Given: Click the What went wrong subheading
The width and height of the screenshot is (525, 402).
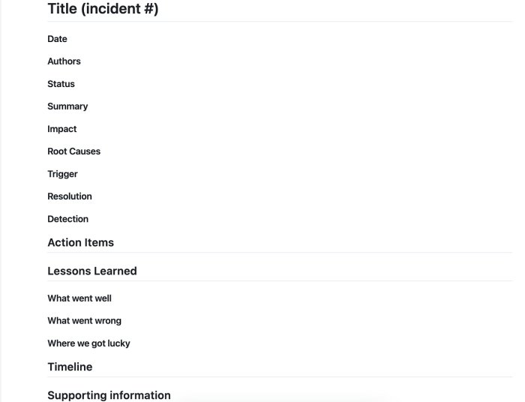Looking at the screenshot, I should [84, 321].
